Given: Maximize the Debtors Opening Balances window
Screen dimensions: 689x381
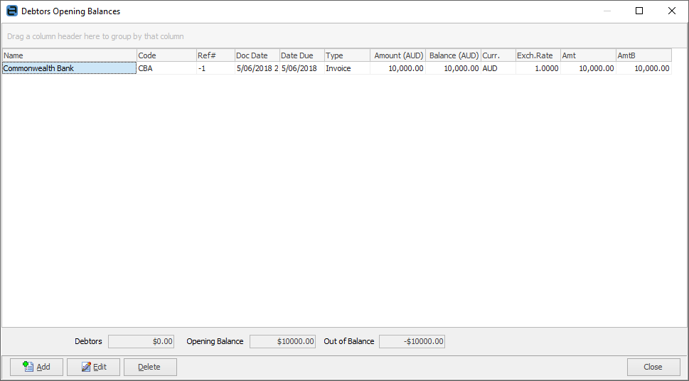Looking at the screenshot, I should click(639, 11).
